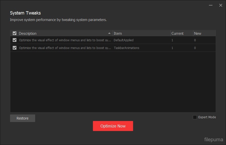Click the Current value of the DefaultApplied row
The height and width of the screenshot is (145, 226).
point(172,40)
